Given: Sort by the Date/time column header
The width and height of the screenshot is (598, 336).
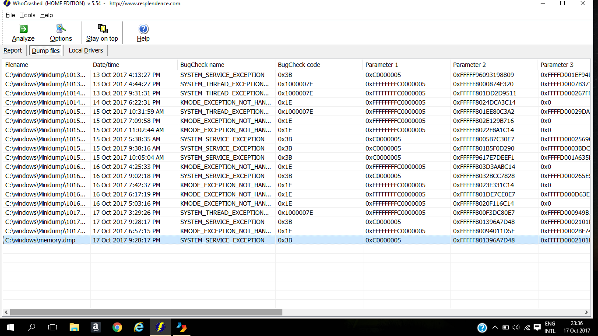Looking at the screenshot, I should pyautogui.click(x=134, y=65).
